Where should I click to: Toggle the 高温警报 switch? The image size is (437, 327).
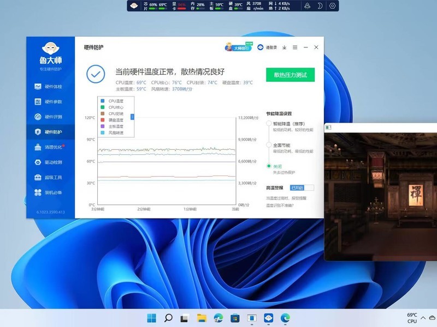click(x=302, y=188)
